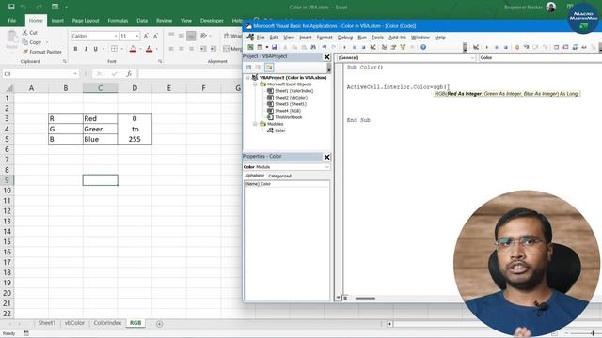Click the Reset icon in VBA Standard toolbar
Screen dimensions: 602x338
point(363,47)
